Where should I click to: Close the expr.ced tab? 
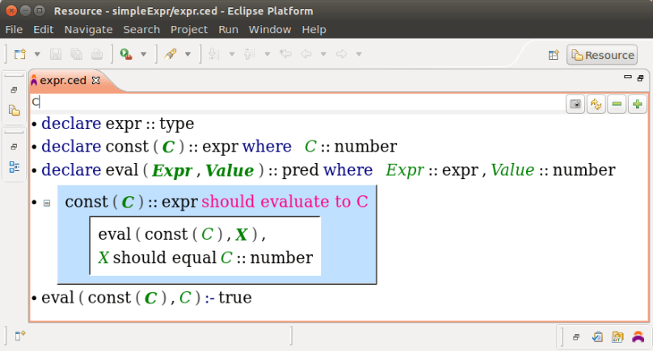(95, 81)
